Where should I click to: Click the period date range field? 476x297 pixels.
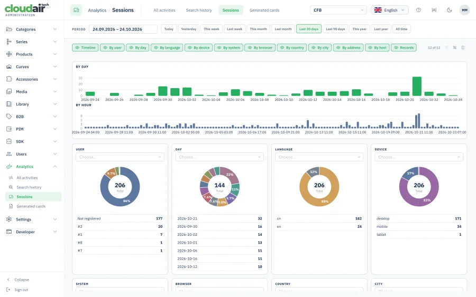[x=123, y=29]
